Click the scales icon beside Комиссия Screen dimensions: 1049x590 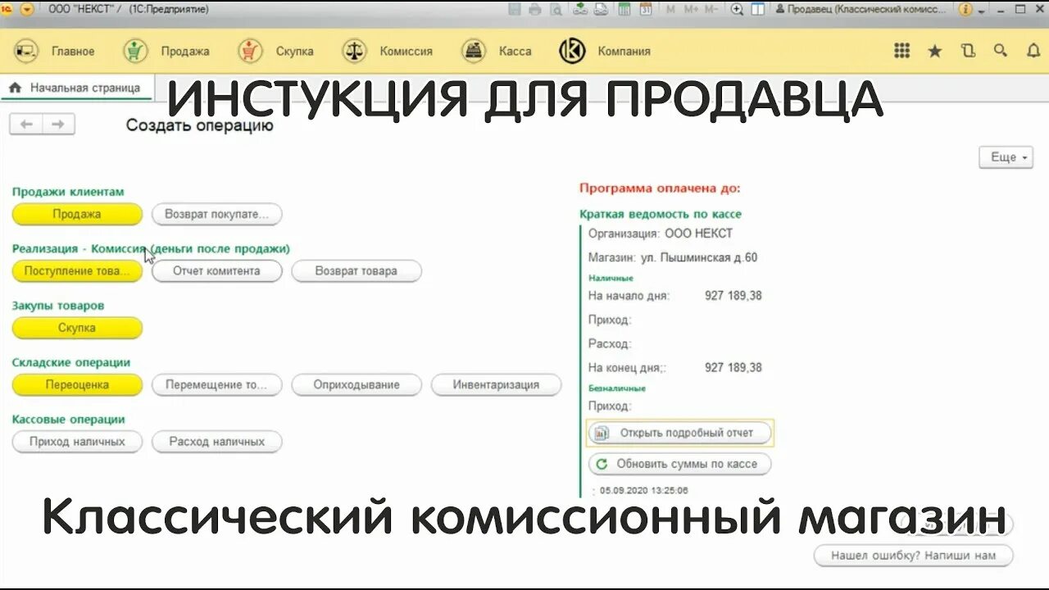point(354,51)
